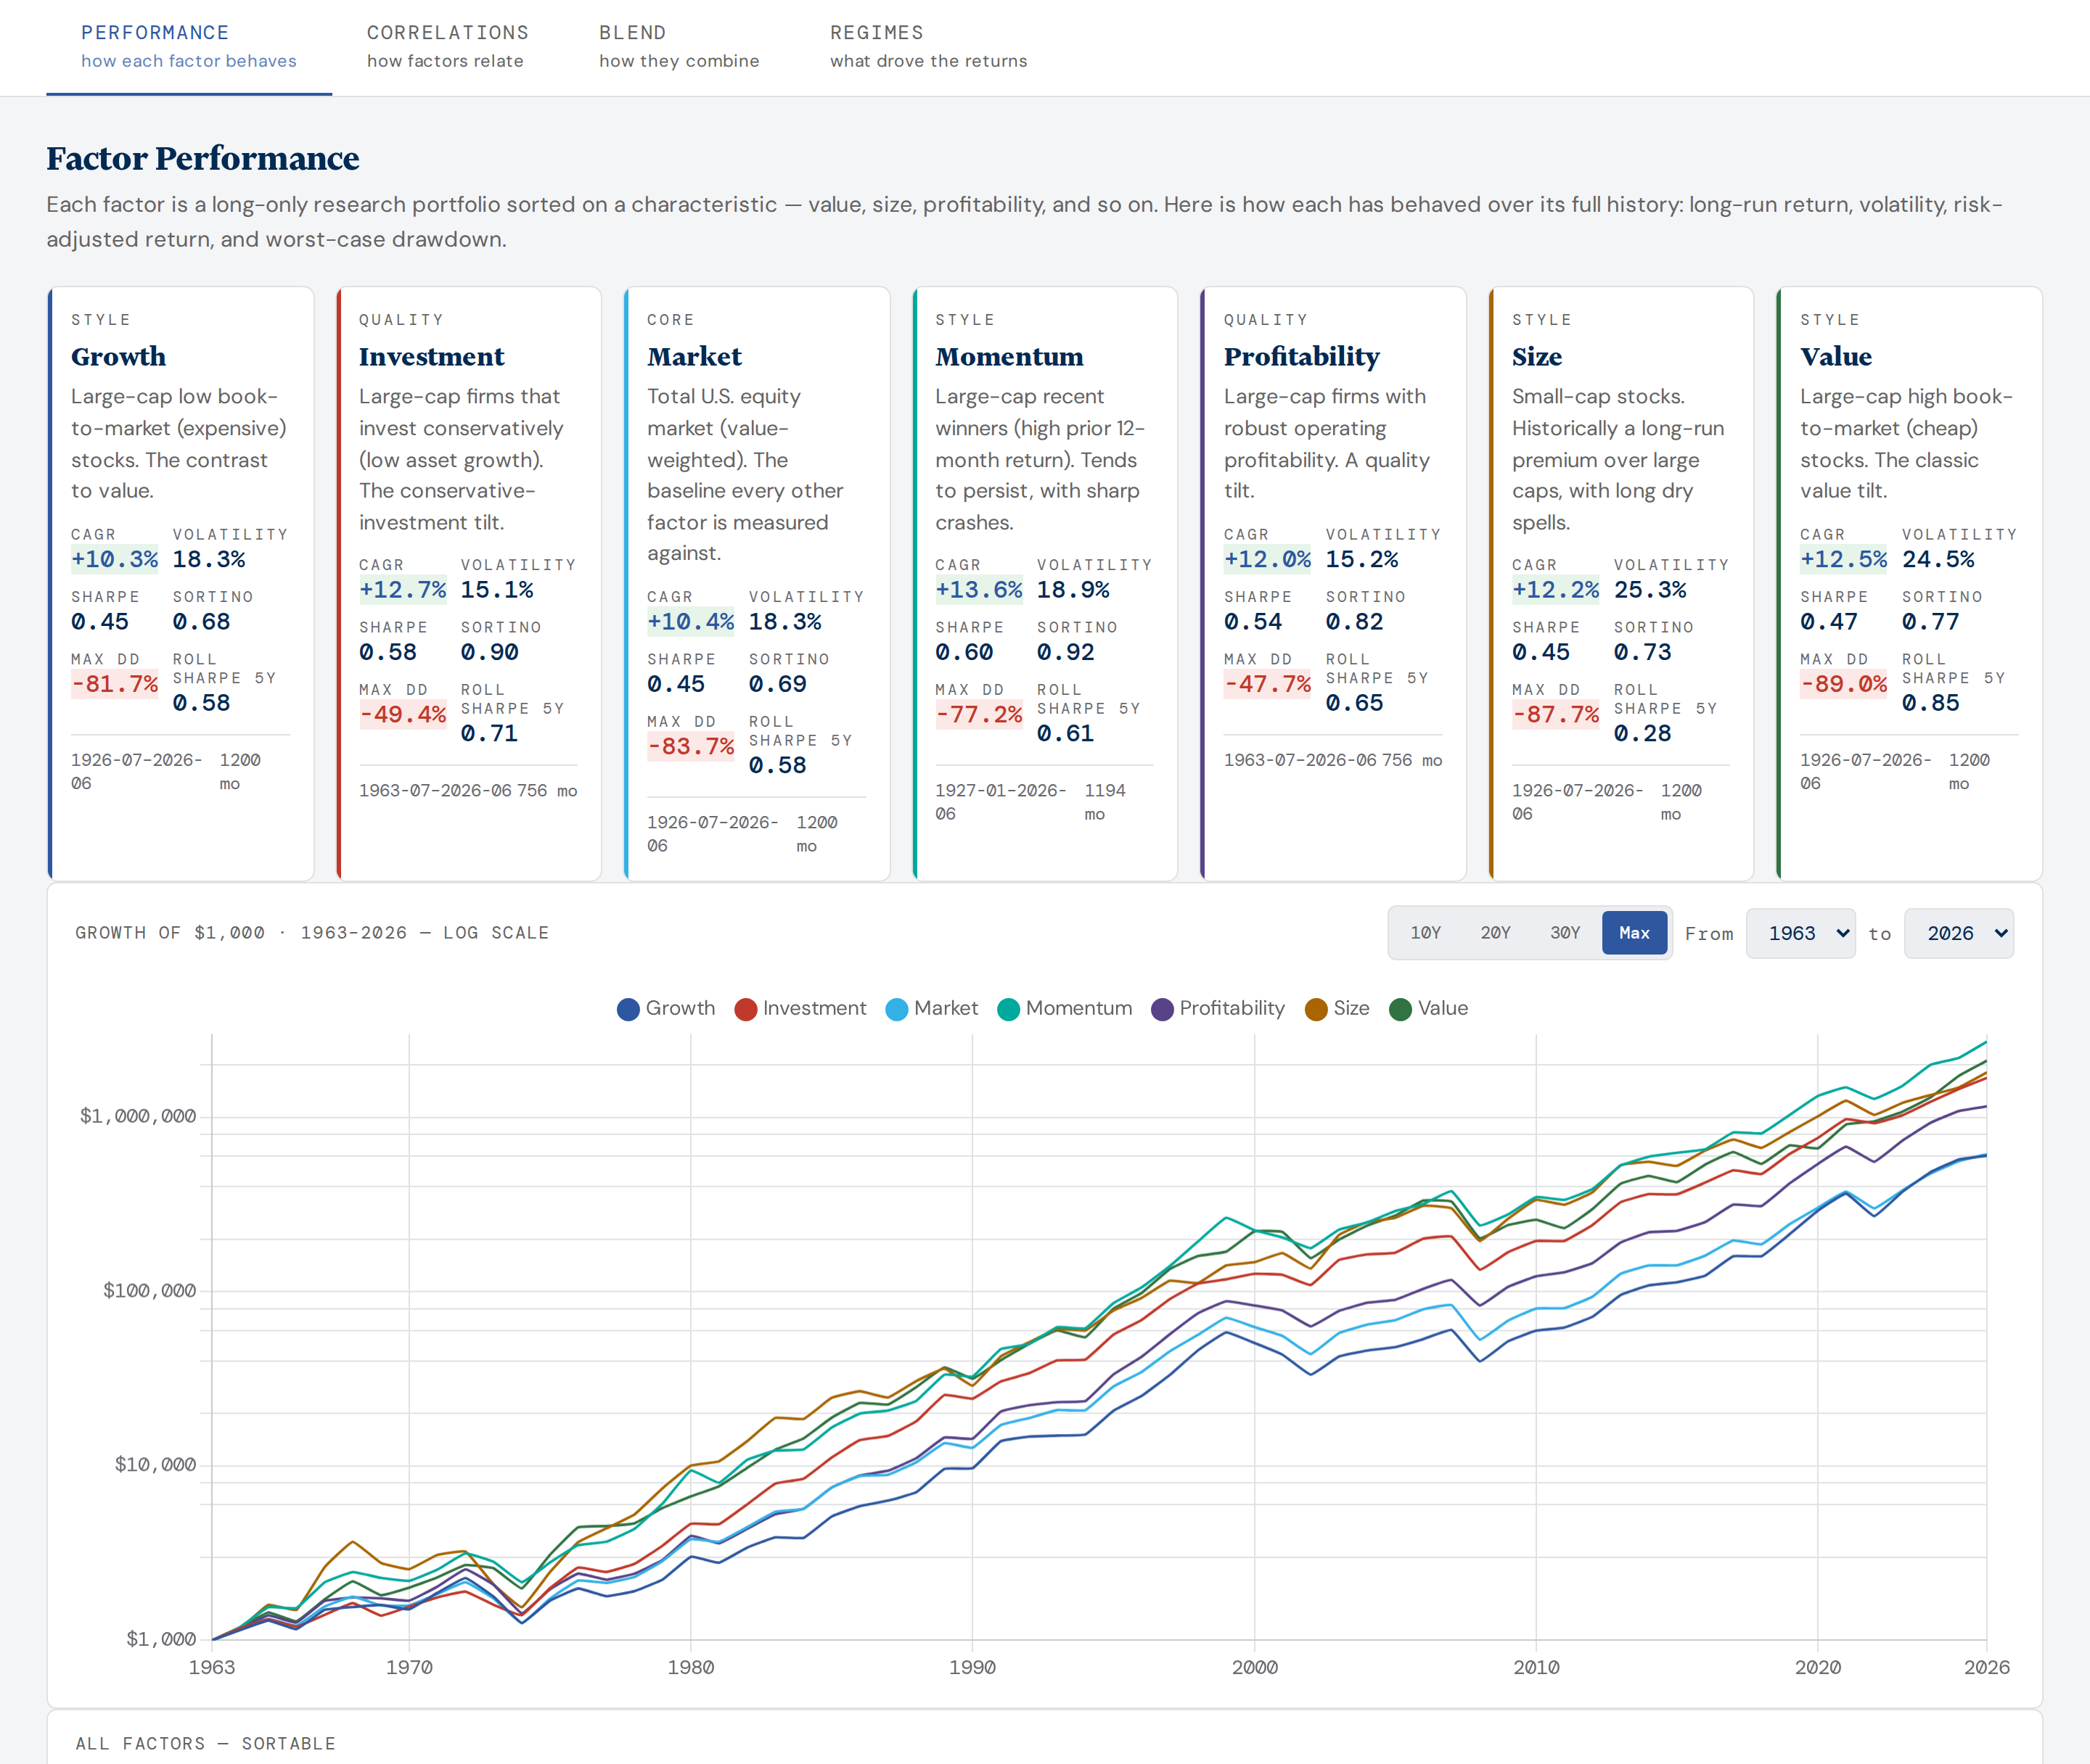Viewport: 2090px width, 1764px height.
Task: Click the All Factors — Sortable label
Action: pos(206,1743)
